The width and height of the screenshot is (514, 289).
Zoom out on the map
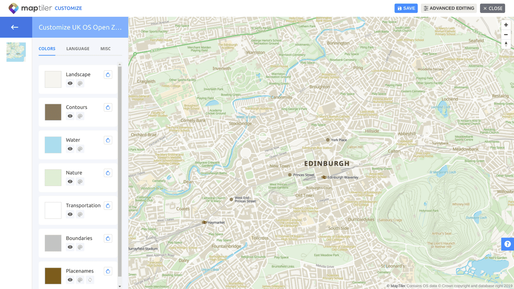click(x=506, y=35)
